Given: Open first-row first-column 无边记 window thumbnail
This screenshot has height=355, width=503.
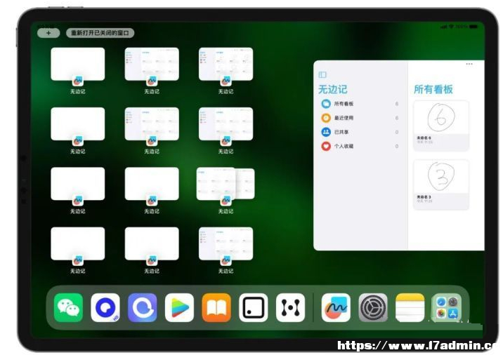Looking at the screenshot, I should coord(78,64).
